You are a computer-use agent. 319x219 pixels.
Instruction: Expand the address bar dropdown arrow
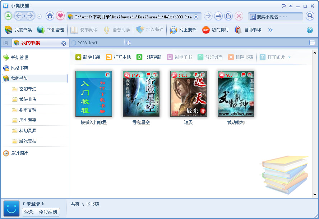coord(196,17)
